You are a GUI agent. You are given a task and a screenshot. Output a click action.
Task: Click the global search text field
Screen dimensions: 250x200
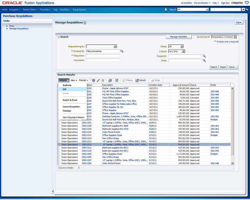pyautogui.click(x=226, y=9)
